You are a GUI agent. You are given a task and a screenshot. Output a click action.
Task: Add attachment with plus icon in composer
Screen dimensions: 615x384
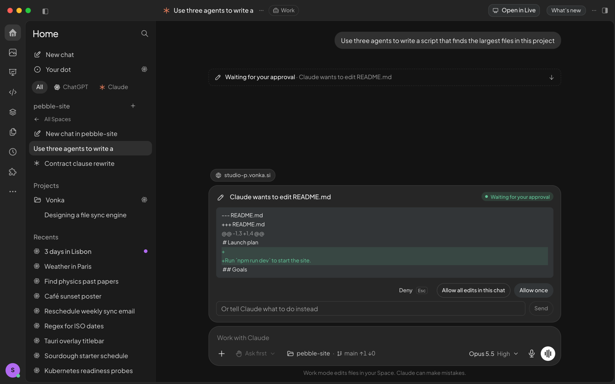222,354
